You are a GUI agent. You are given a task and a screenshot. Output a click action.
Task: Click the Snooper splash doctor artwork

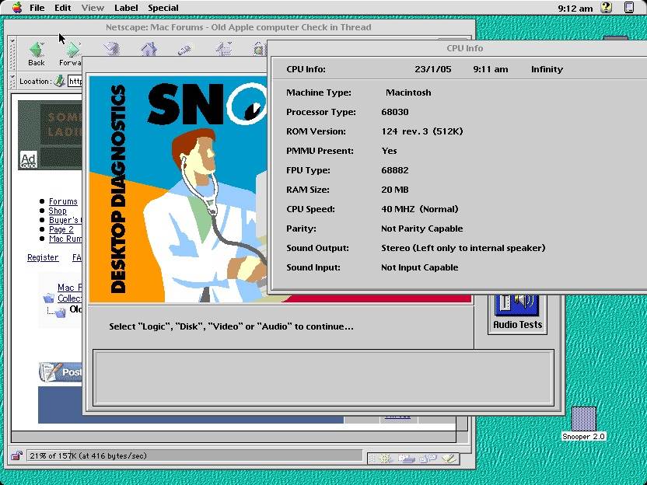(178, 189)
